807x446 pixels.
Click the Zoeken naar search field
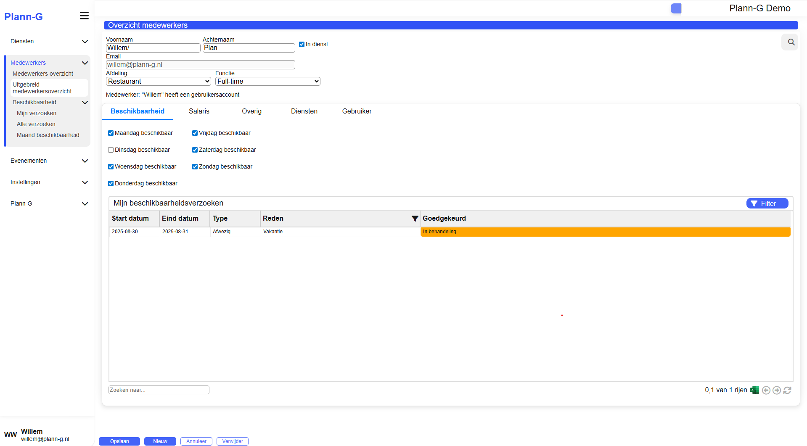(x=159, y=390)
